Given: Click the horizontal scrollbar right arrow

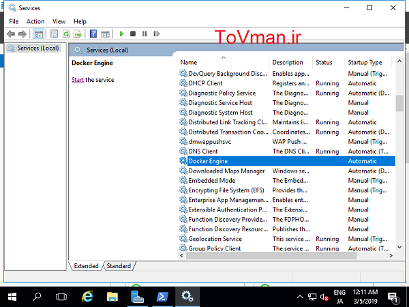Looking at the screenshot, I should coord(391,256).
